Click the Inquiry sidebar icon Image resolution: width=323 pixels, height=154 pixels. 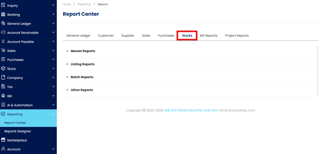click(x=3, y=5)
